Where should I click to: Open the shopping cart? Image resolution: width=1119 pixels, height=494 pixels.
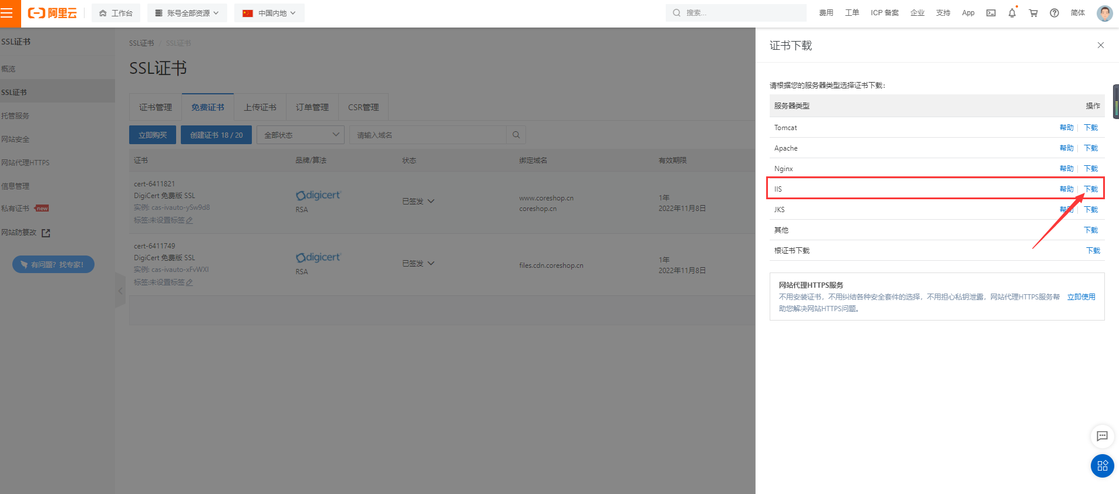pyautogui.click(x=1033, y=13)
